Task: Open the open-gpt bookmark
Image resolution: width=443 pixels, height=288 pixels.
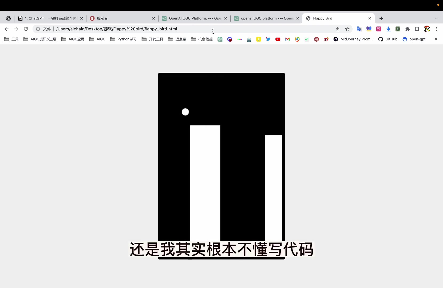Action: tap(414, 39)
